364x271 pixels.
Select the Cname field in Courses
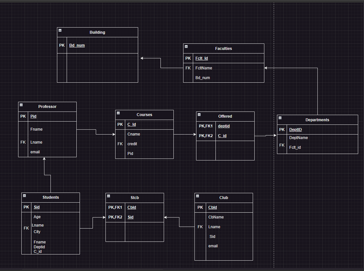click(134, 134)
